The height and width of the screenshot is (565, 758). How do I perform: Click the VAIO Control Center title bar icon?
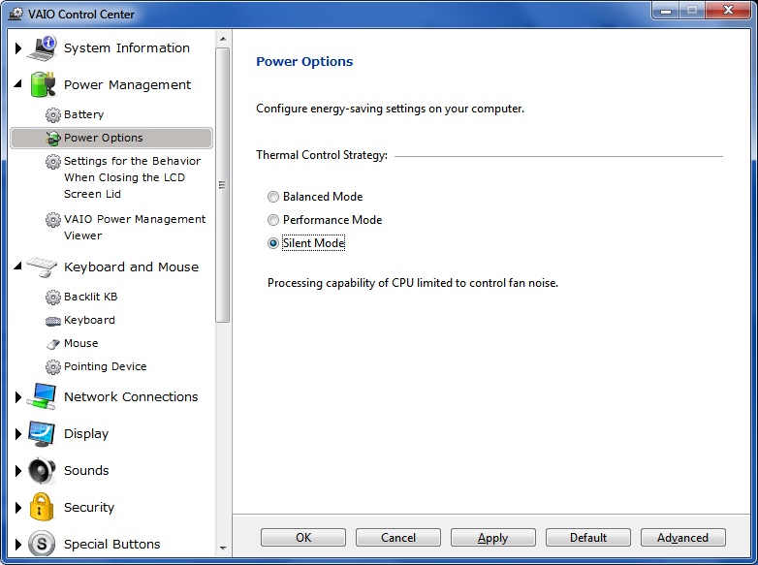[16, 14]
